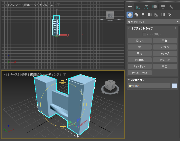This screenshot has height=141, width=180.
Task: Open the Display panel tab
Action: 163,7
